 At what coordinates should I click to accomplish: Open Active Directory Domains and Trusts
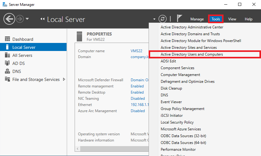point(190,34)
